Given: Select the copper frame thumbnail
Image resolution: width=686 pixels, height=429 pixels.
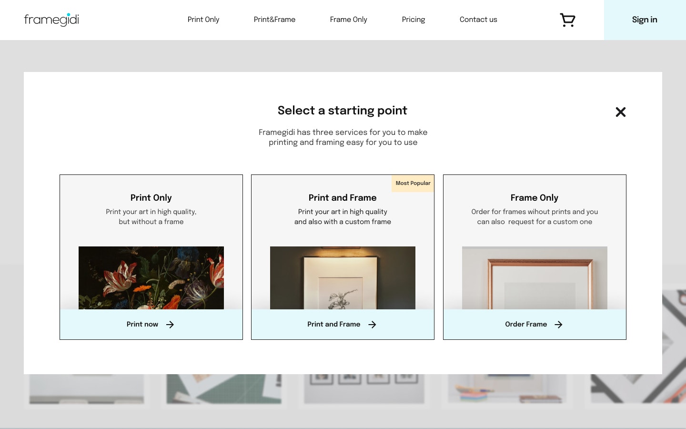Looking at the screenshot, I should pyautogui.click(x=535, y=278).
